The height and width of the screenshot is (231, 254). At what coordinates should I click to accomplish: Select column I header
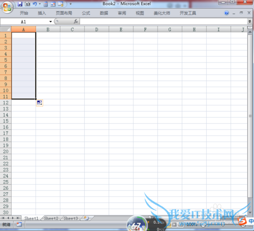[x=218, y=29]
